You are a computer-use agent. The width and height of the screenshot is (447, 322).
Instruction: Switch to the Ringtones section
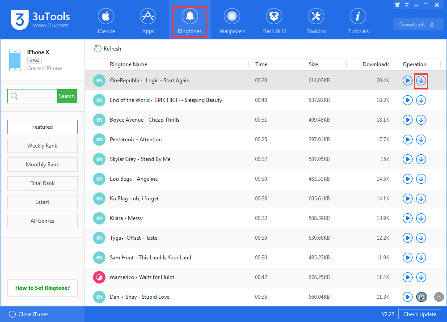coord(190,21)
